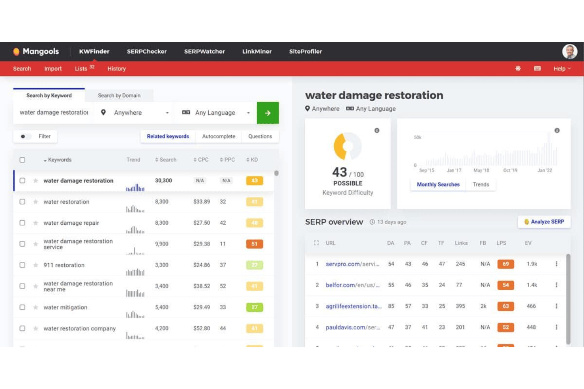Viewport: 584px width, 389px height.
Task: Star the 'water damage restoration' keyword
Action: point(36,181)
